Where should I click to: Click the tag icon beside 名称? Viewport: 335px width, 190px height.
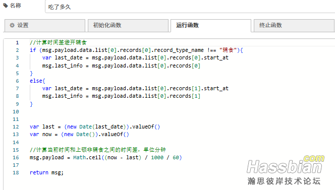[6, 6]
